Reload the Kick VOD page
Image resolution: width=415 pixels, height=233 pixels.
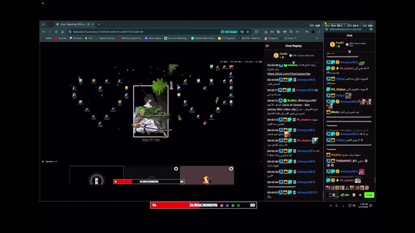pyautogui.click(x=56, y=32)
